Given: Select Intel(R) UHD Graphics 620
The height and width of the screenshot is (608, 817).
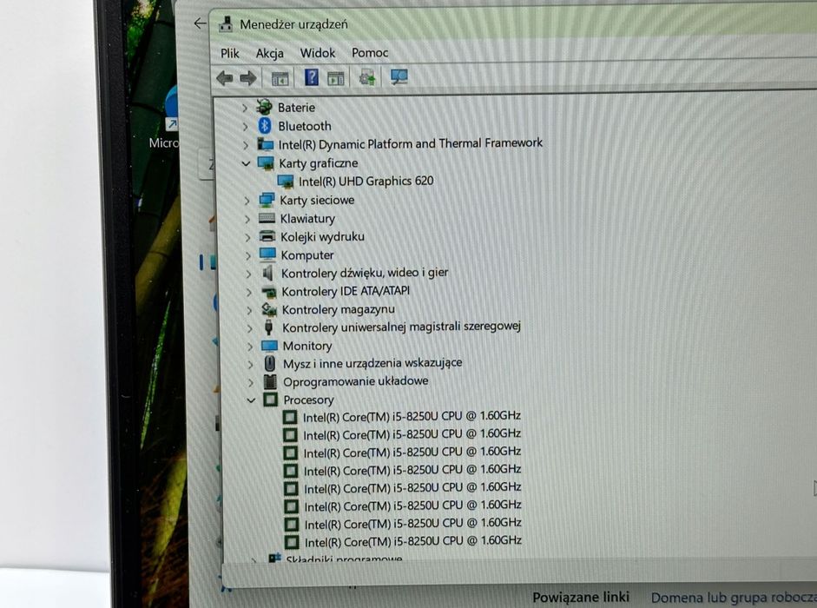Looking at the screenshot, I should tap(366, 182).
